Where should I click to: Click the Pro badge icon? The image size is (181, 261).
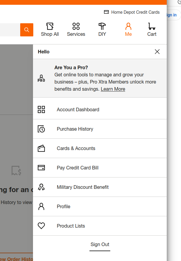(x=41, y=78)
